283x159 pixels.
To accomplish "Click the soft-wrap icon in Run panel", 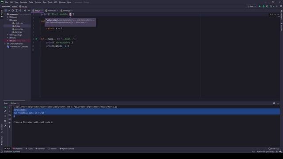I will 10,115.
